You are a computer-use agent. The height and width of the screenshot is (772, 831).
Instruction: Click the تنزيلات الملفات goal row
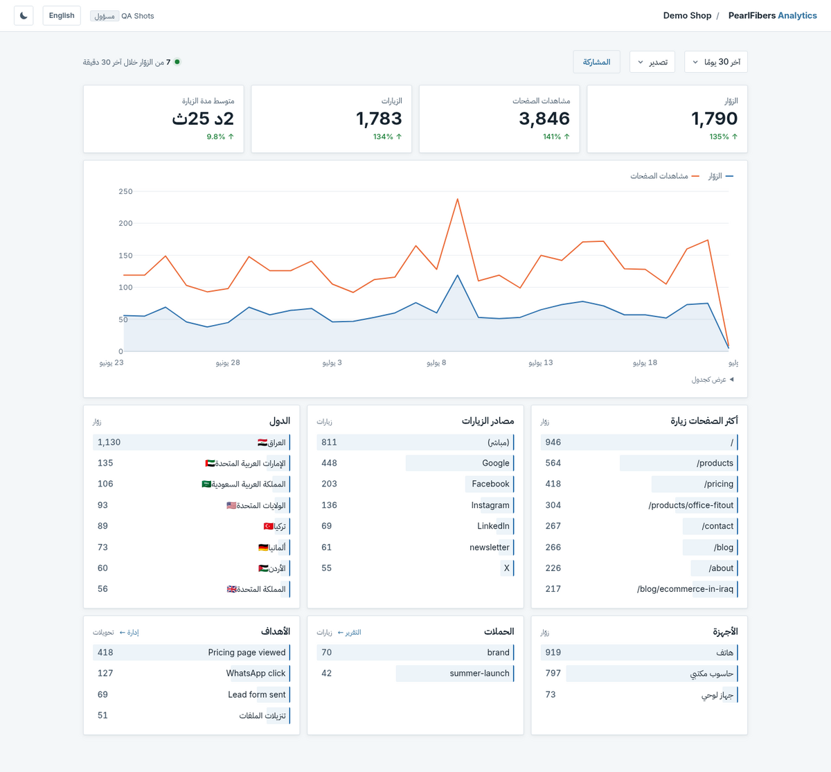click(192, 715)
